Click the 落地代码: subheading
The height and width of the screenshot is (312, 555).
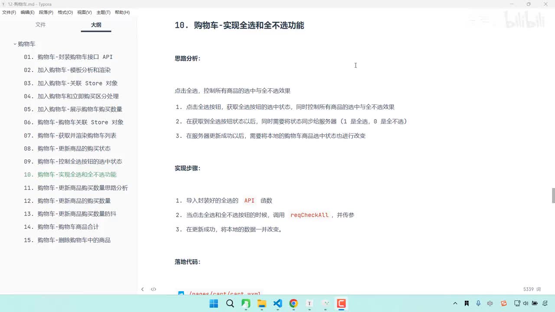tap(188, 262)
